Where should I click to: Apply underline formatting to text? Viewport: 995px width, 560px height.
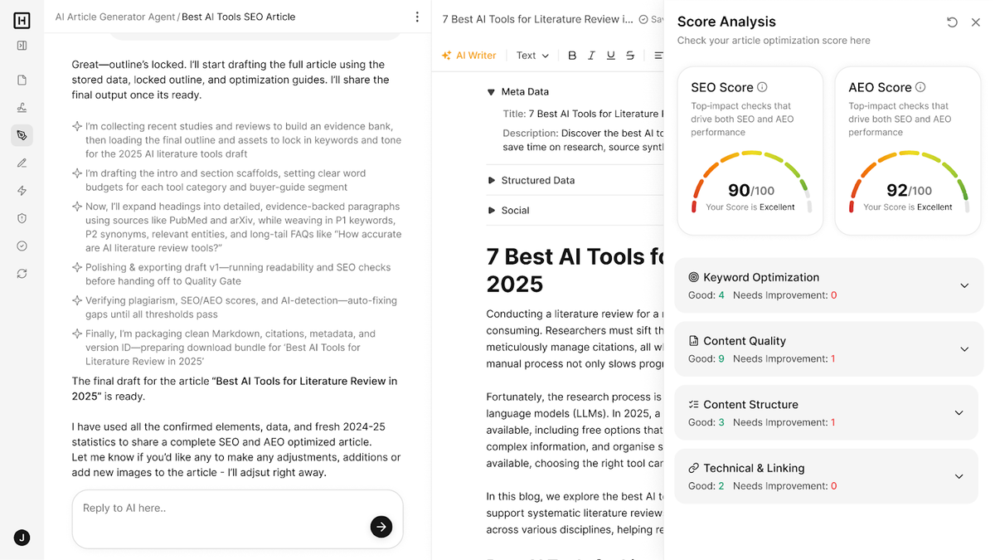pos(611,55)
